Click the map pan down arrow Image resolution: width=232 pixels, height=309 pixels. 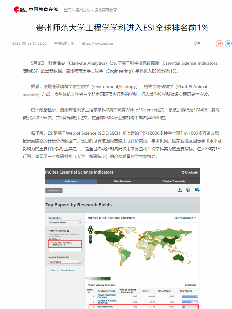pyautogui.click(x=90, y=233)
